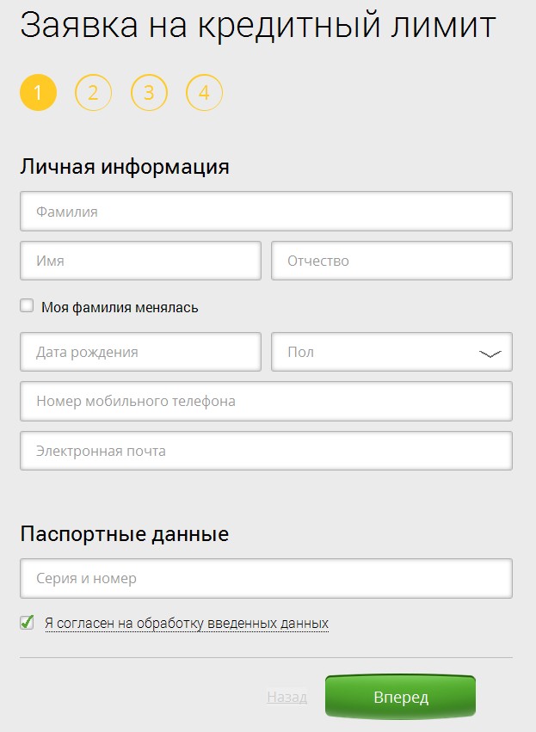The image size is (536, 732).
Task: Click the 'Назад' back link
Action: coord(286,697)
